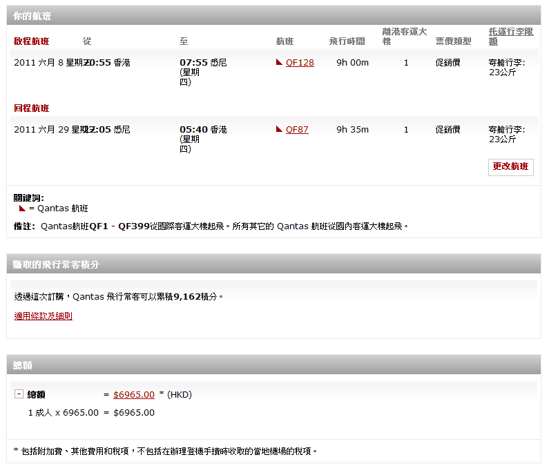Open the 適用條款及細則 link
Viewport: 549px width, 475px height.
tap(43, 316)
